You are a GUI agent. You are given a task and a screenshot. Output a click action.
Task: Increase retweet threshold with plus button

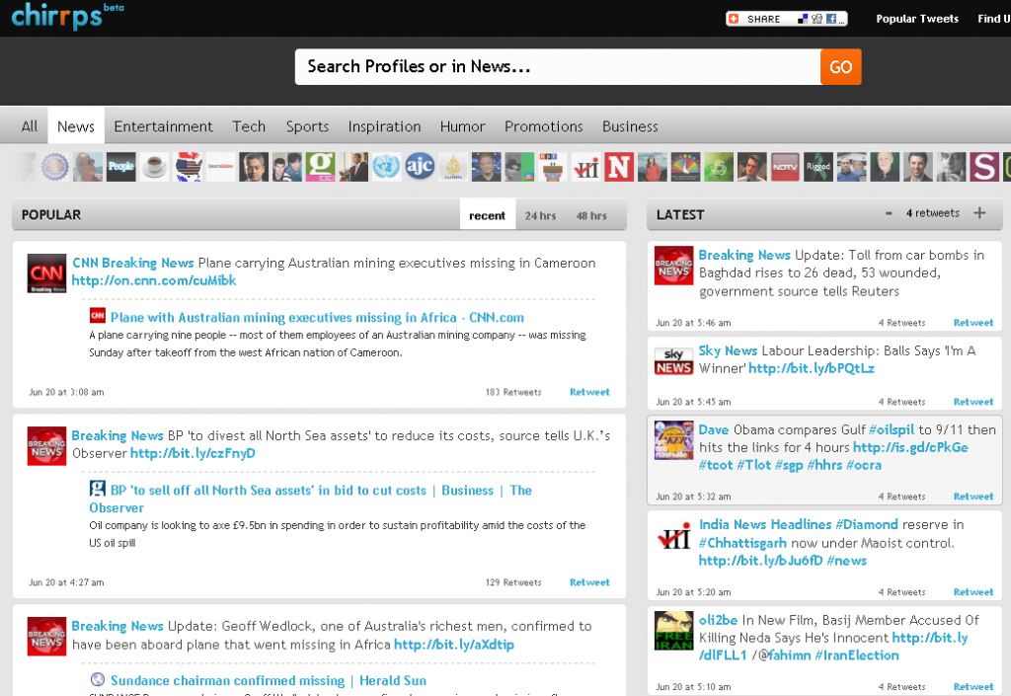[979, 213]
